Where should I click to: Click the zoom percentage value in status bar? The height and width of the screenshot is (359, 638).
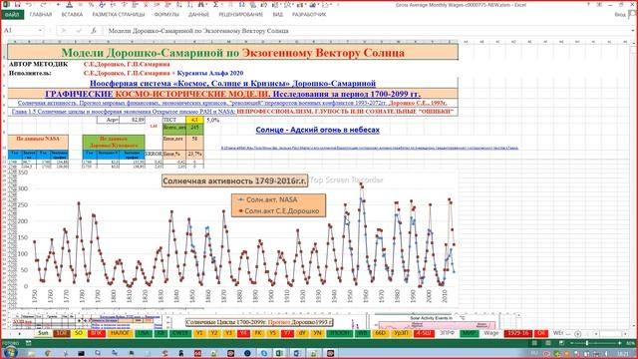(x=630, y=343)
